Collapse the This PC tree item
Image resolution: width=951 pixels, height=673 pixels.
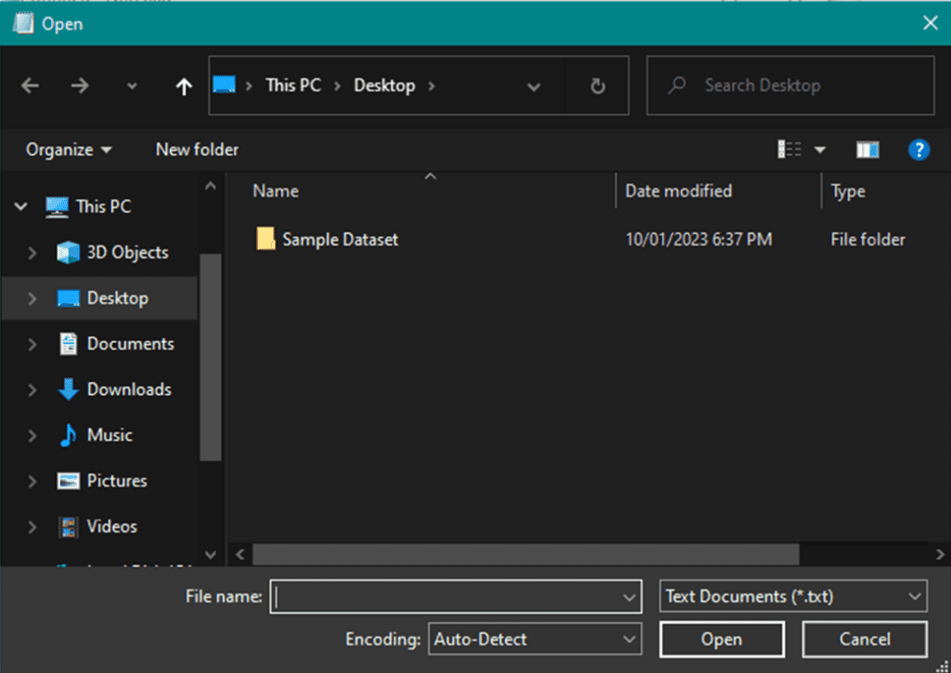(20, 205)
